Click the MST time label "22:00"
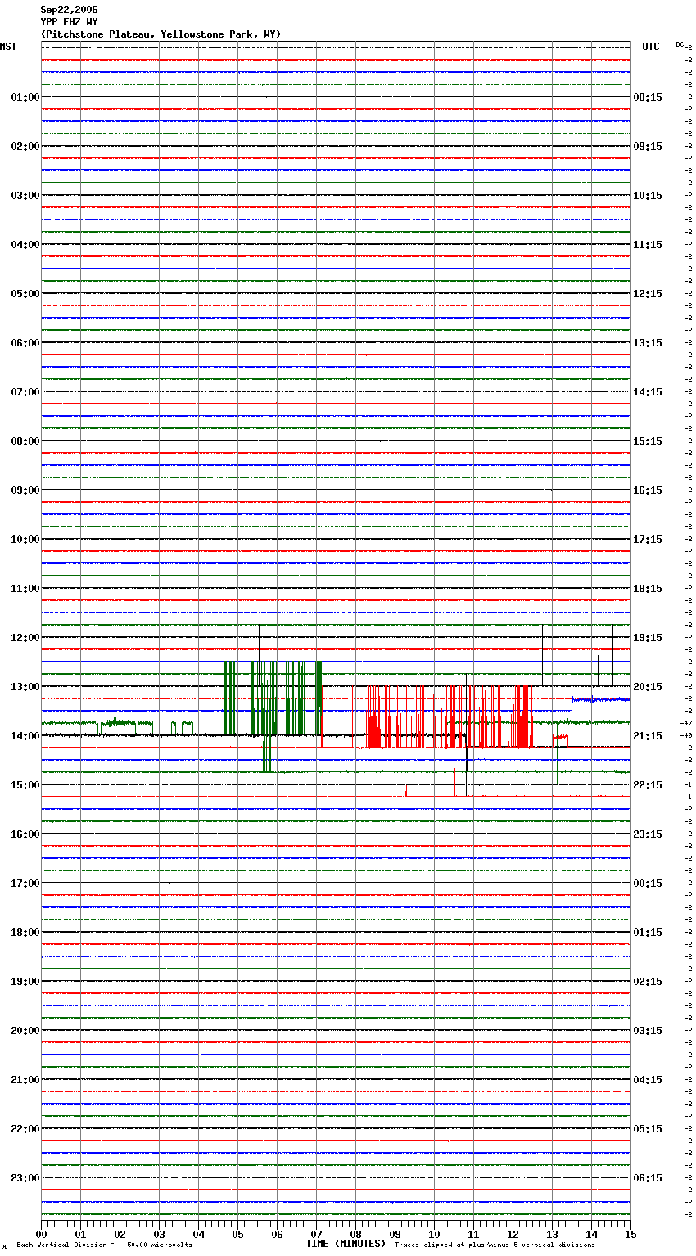The image size is (696, 1256). coord(25,1129)
